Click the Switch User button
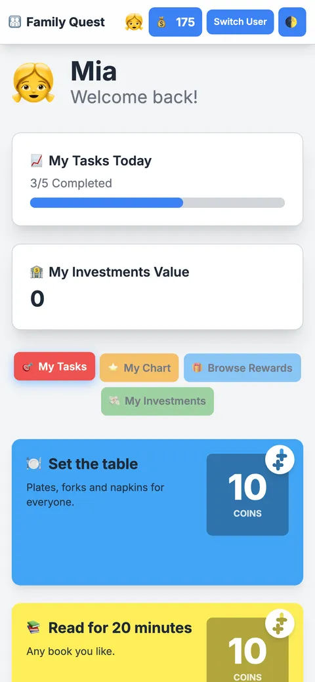 point(240,22)
